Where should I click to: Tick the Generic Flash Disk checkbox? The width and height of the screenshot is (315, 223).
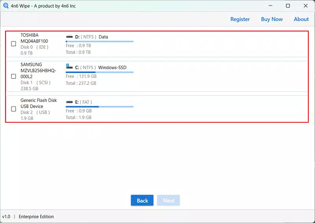pos(13,109)
